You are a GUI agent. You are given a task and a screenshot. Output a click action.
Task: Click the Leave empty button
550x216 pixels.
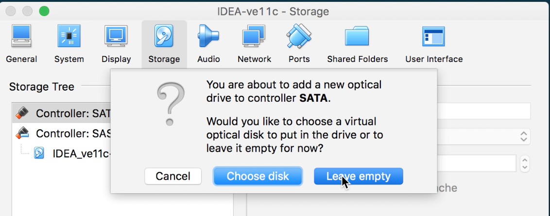tap(359, 176)
